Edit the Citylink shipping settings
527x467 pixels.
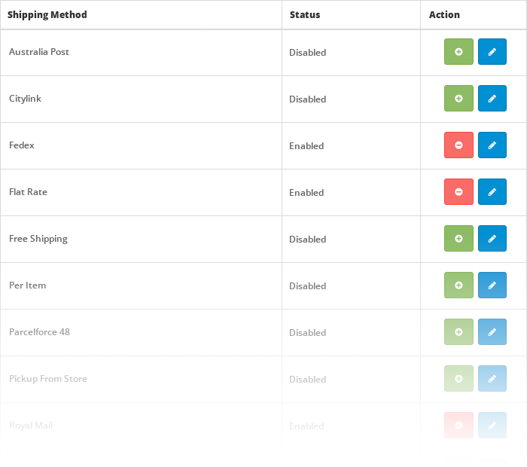click(x=492, y=99)
